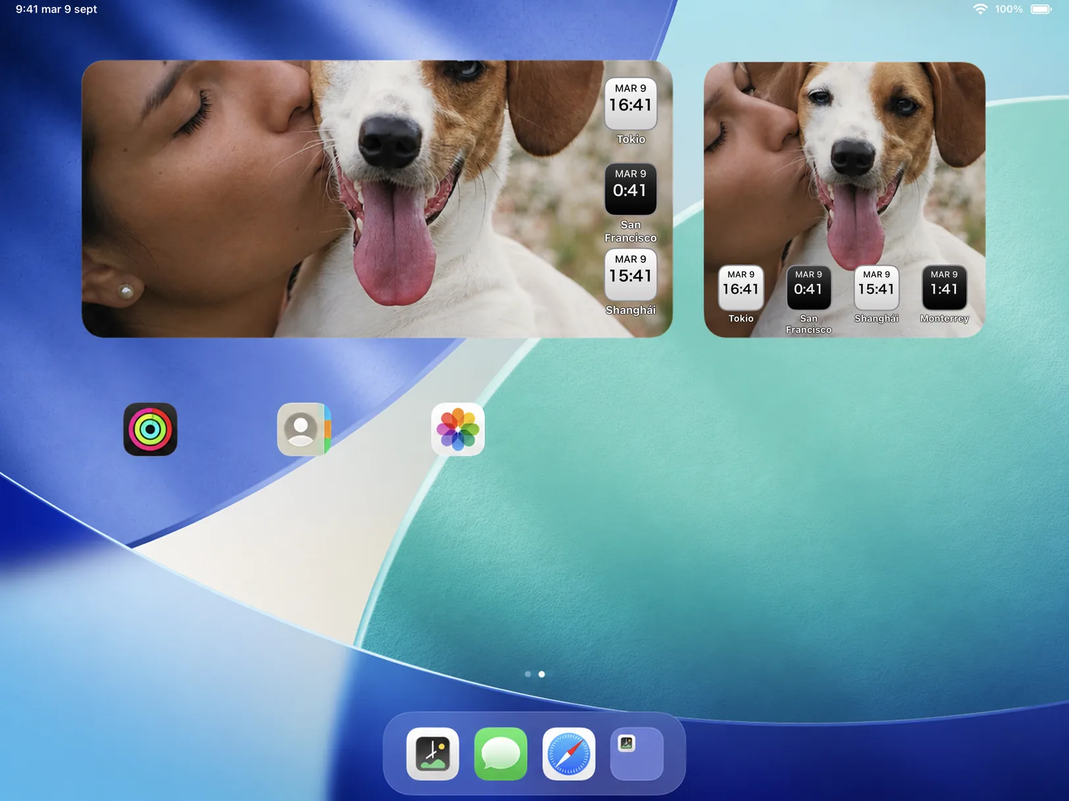Tap the "100%" battery percentage text
The height and width of the screenshot is (801, 1069).
[1008, 9]
